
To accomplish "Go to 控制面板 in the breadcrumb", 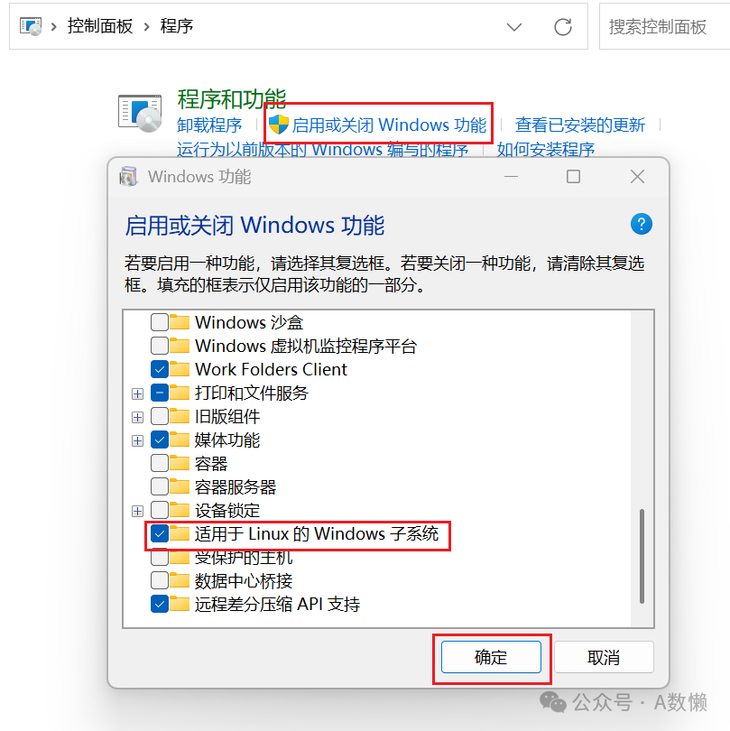I will 100,26.
